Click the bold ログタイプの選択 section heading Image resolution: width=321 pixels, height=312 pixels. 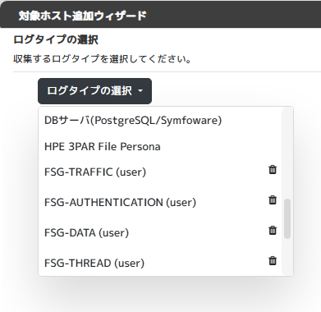[56, 39]
